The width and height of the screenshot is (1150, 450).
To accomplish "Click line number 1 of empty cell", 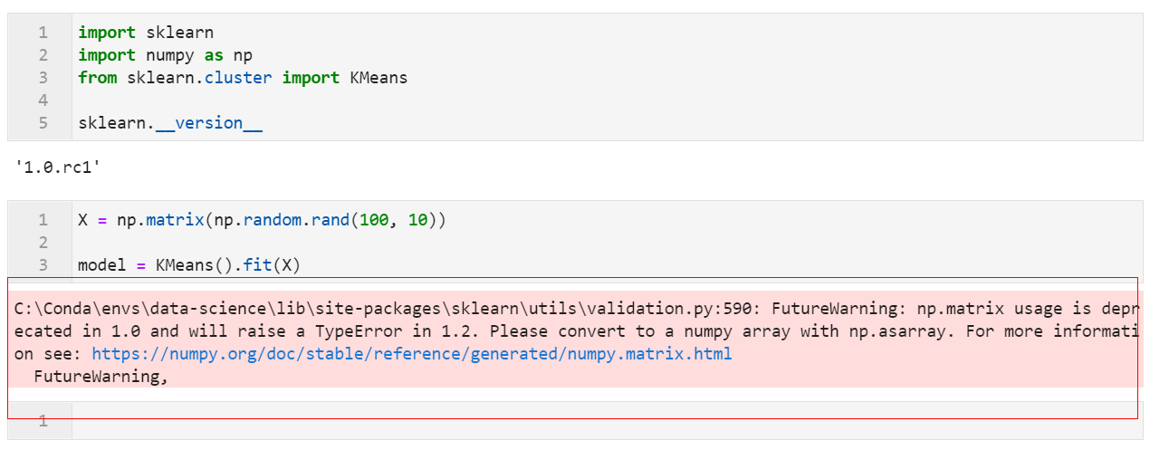I will pyautogui.click(x=43, y=421).
